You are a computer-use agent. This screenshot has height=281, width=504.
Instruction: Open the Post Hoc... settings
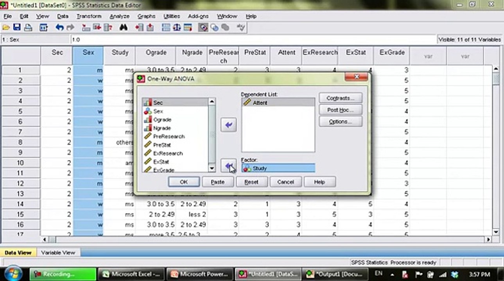click(341, 110)
